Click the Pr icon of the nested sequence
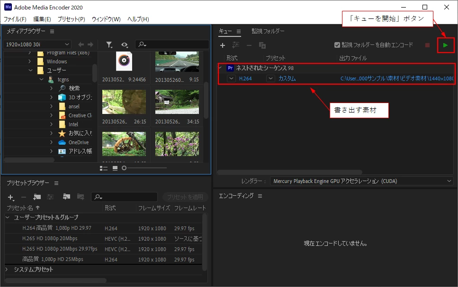458x287 pixels. click(x=230, y=68)
